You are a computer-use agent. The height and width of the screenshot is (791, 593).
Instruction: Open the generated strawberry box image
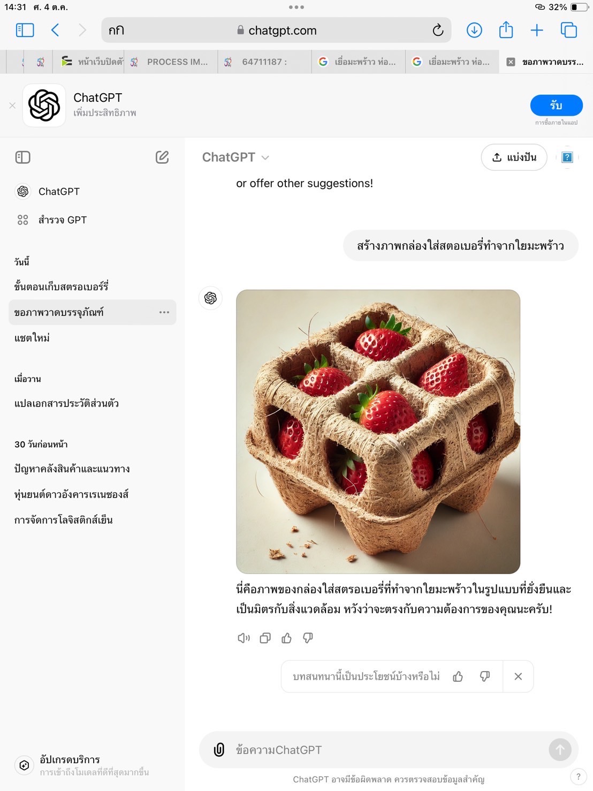click(378, 432)
